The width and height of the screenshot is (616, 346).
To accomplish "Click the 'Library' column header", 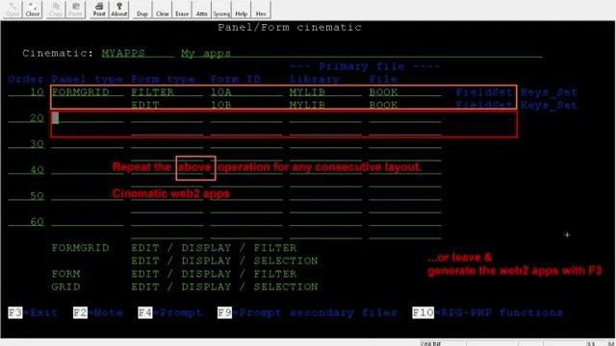I will [315, 79].
